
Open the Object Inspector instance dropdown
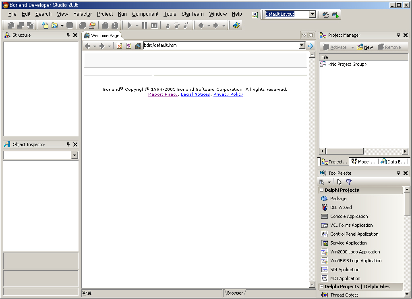coord(75,155)
